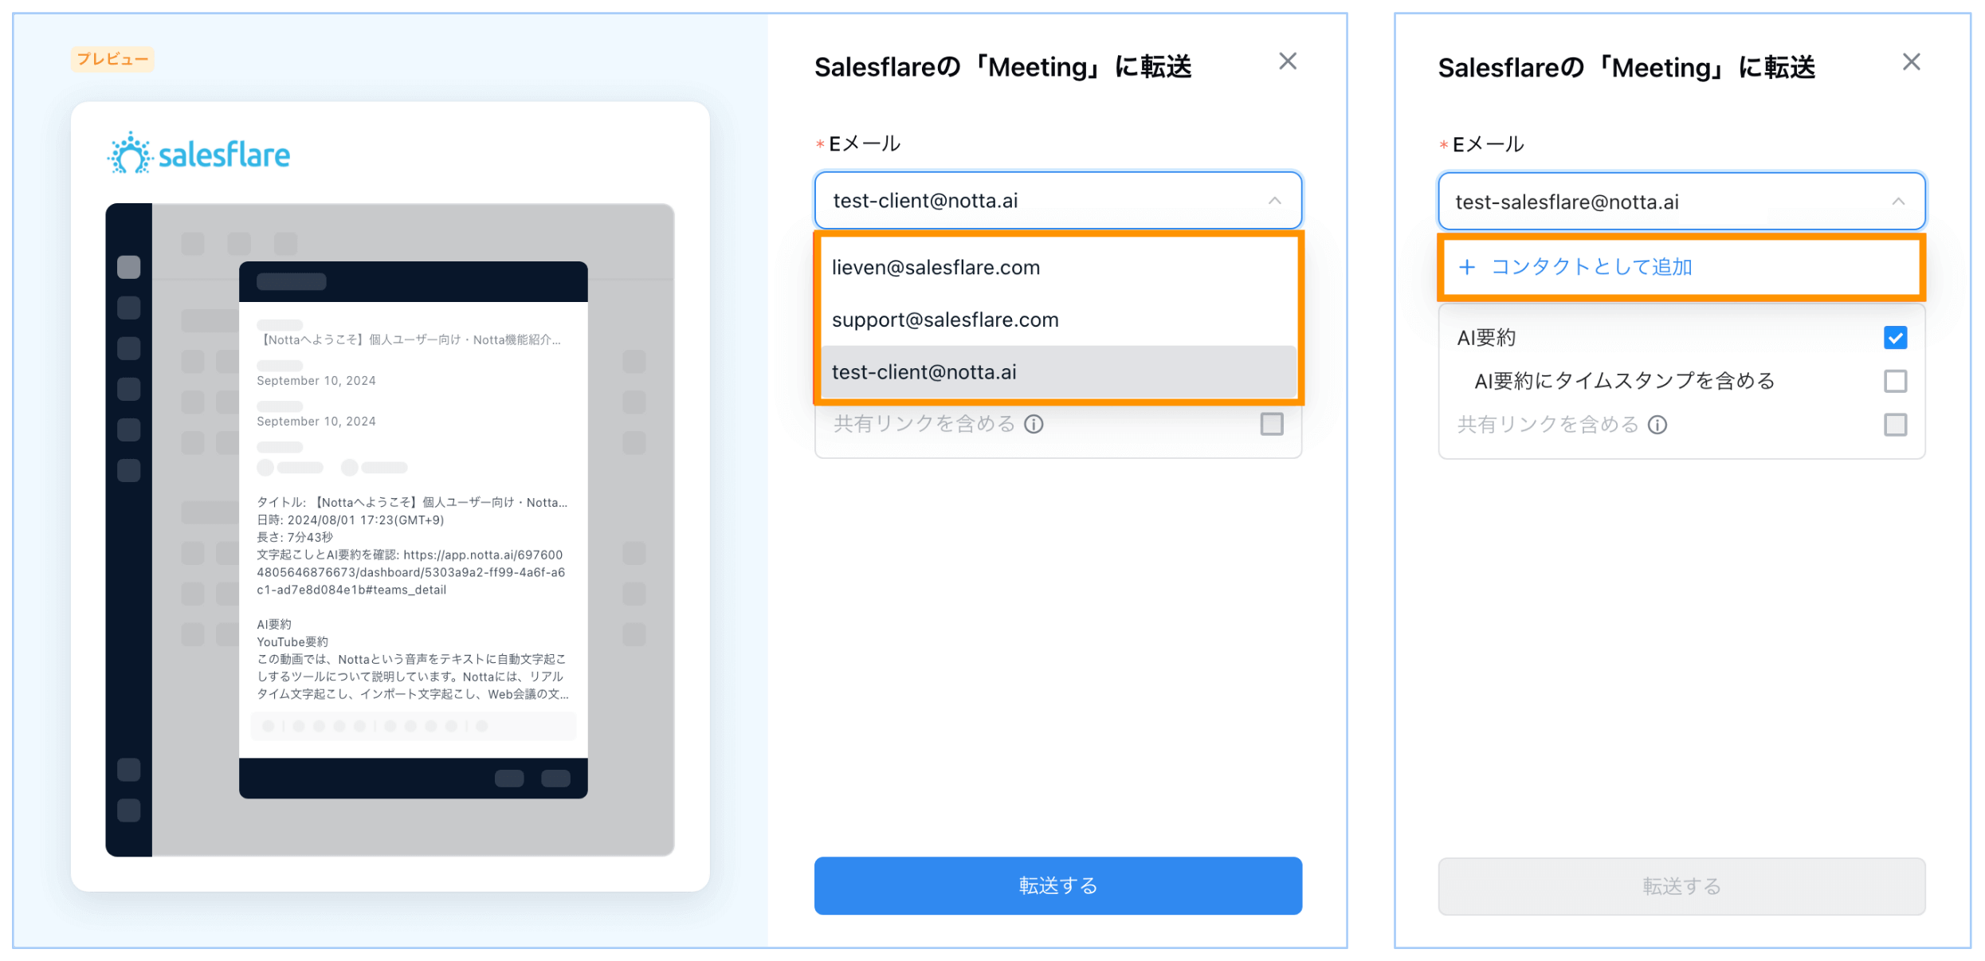The width and height of the screenshot is (1985, 961).
Task: Click the left Eメール field label
Action: point(864,143)
